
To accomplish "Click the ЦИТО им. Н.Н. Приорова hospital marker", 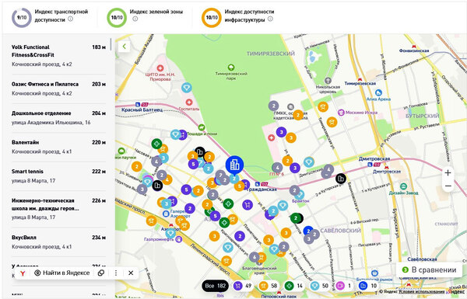I will [x=160, y=68].
